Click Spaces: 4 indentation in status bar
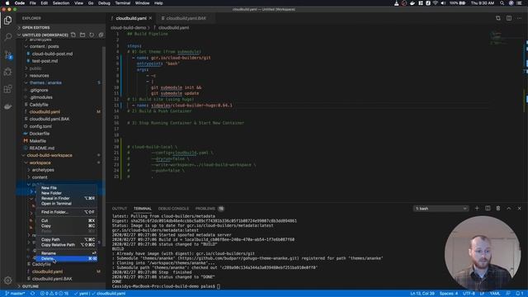The height and width of the screenshot is (297, 528). tap(449, 294)
